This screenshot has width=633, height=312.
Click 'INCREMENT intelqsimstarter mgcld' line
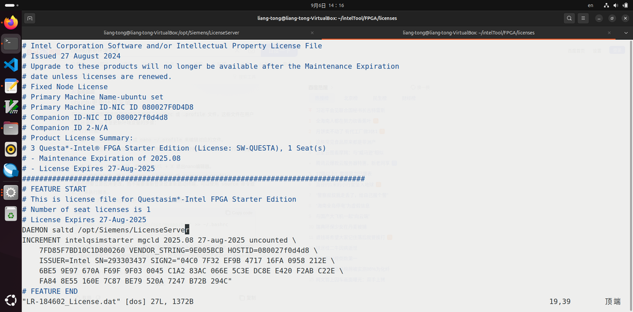click(159, 240)
